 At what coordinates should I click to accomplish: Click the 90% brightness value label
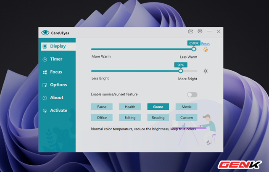coord(181,65)
